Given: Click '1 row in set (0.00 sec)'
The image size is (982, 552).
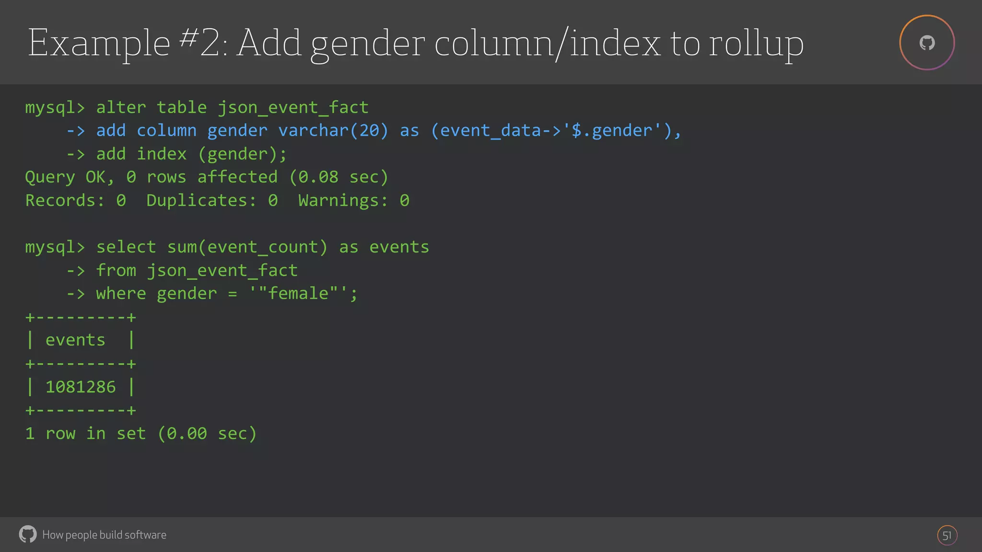Looking at the screenshot, I should (141, 434).
